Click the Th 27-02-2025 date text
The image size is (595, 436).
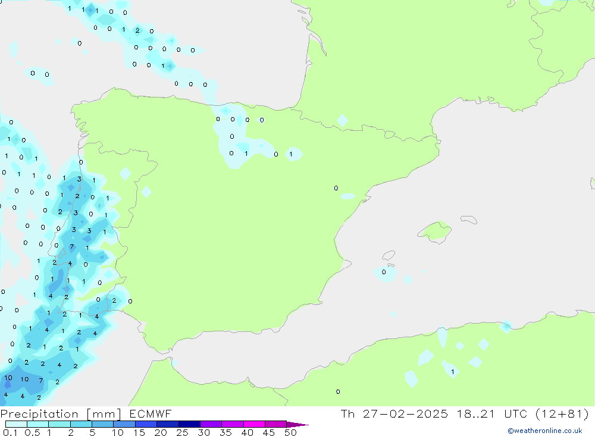pyautogui.click(x=394, y=414)
